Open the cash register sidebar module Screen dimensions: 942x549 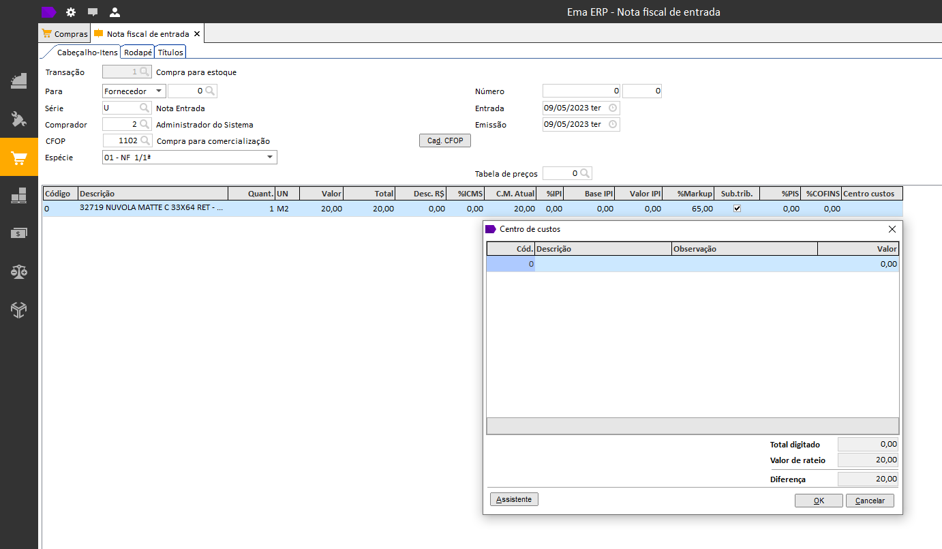click(x=19, y=80)
